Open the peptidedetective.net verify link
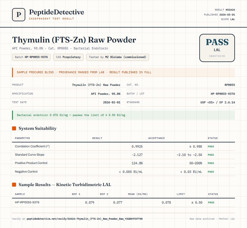Image resolution: width=247 pixels, height=228 pixels. tap(85, 219)
